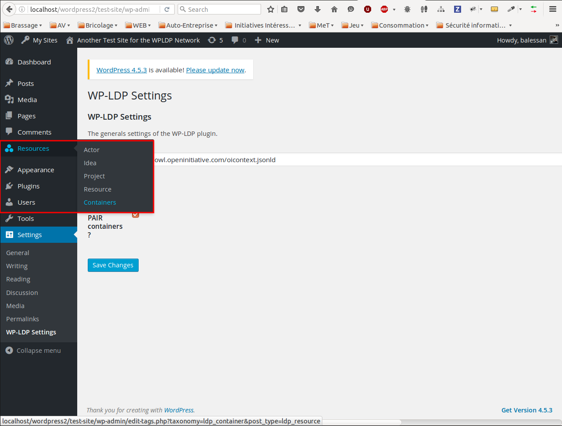Toggle the PAIR containers checkbox
The width and height of the screenshot is (562, 426).
click(136, 214)
